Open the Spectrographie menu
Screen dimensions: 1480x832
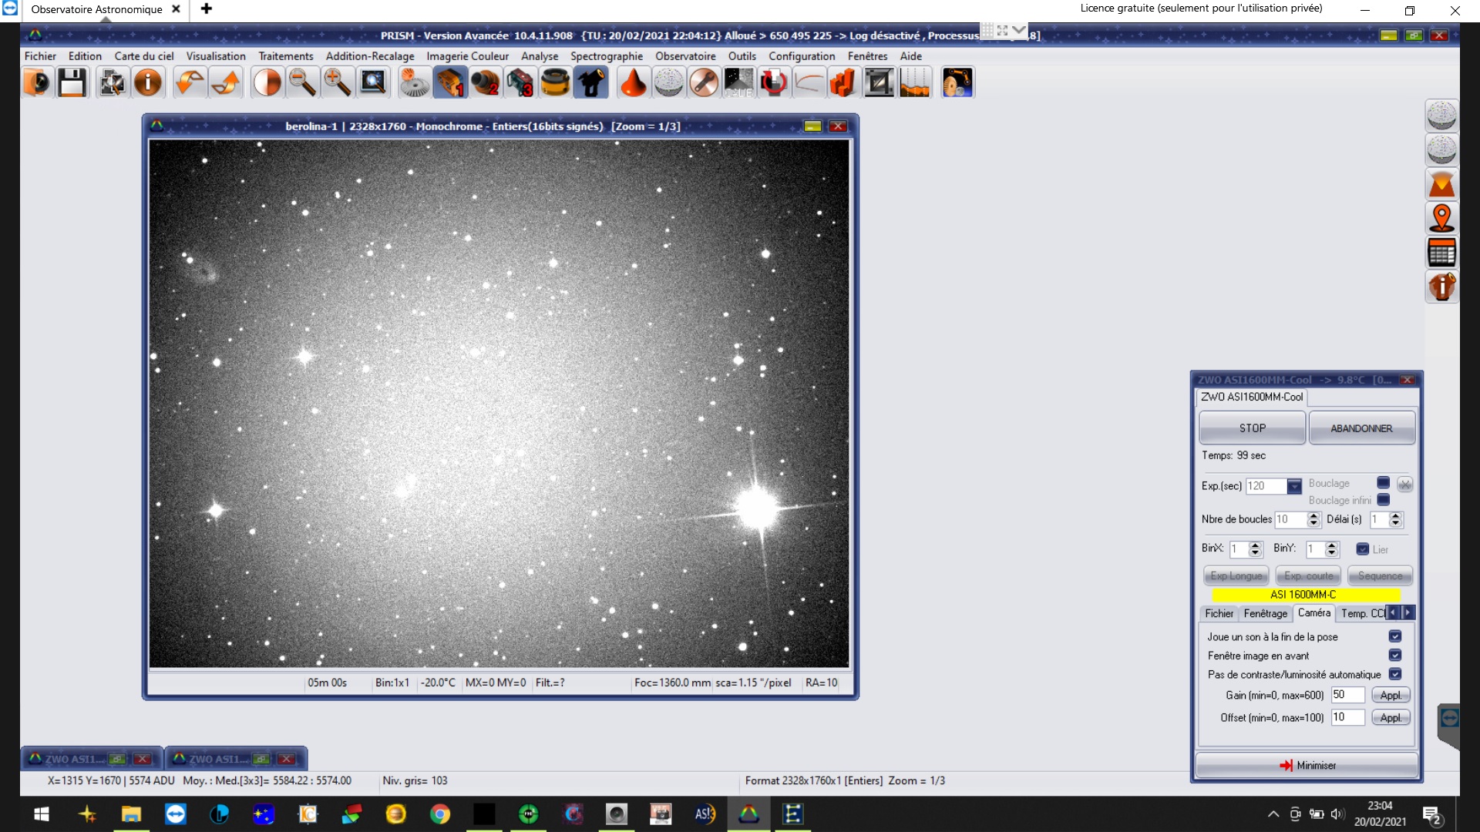click(606, 56)
